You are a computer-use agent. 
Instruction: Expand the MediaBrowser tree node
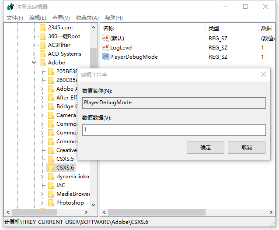[42, 194]
